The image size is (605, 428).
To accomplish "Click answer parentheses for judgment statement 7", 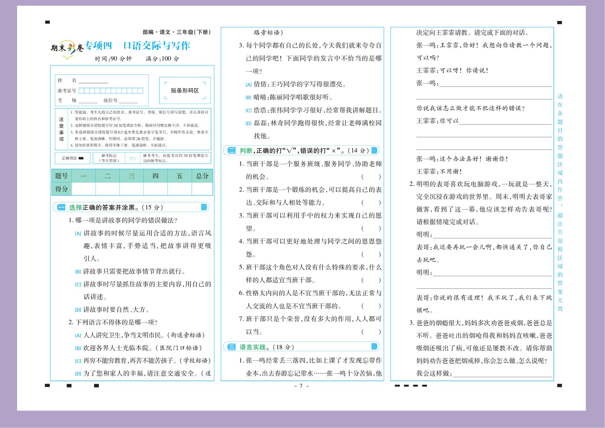I will [371, 332].
